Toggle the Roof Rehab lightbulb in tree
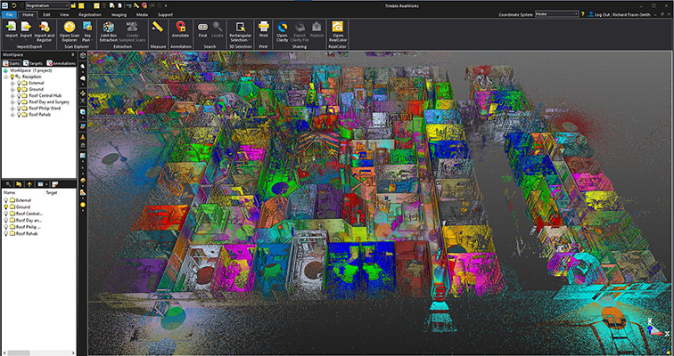 point(21,114)
